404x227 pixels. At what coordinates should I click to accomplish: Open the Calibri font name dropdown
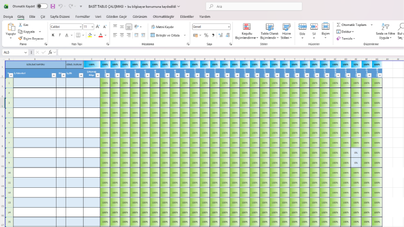80,27
